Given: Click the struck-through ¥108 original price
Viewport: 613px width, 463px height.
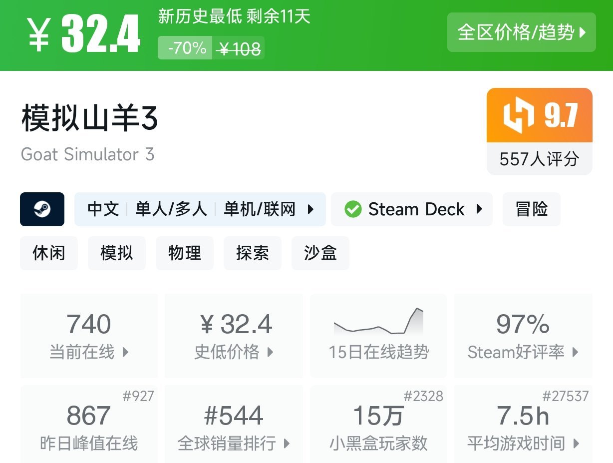Looking at the screenshot, I should [x=239, y=48].
